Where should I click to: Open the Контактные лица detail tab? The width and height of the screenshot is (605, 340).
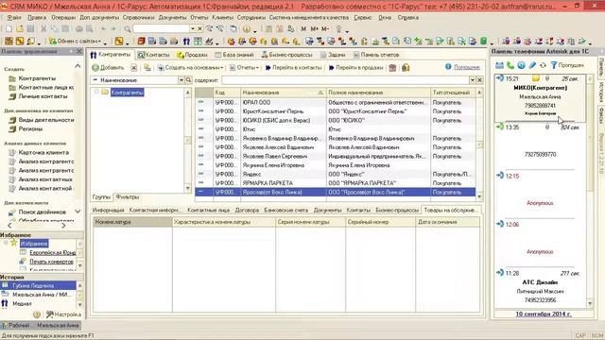[x=208, y=210]
